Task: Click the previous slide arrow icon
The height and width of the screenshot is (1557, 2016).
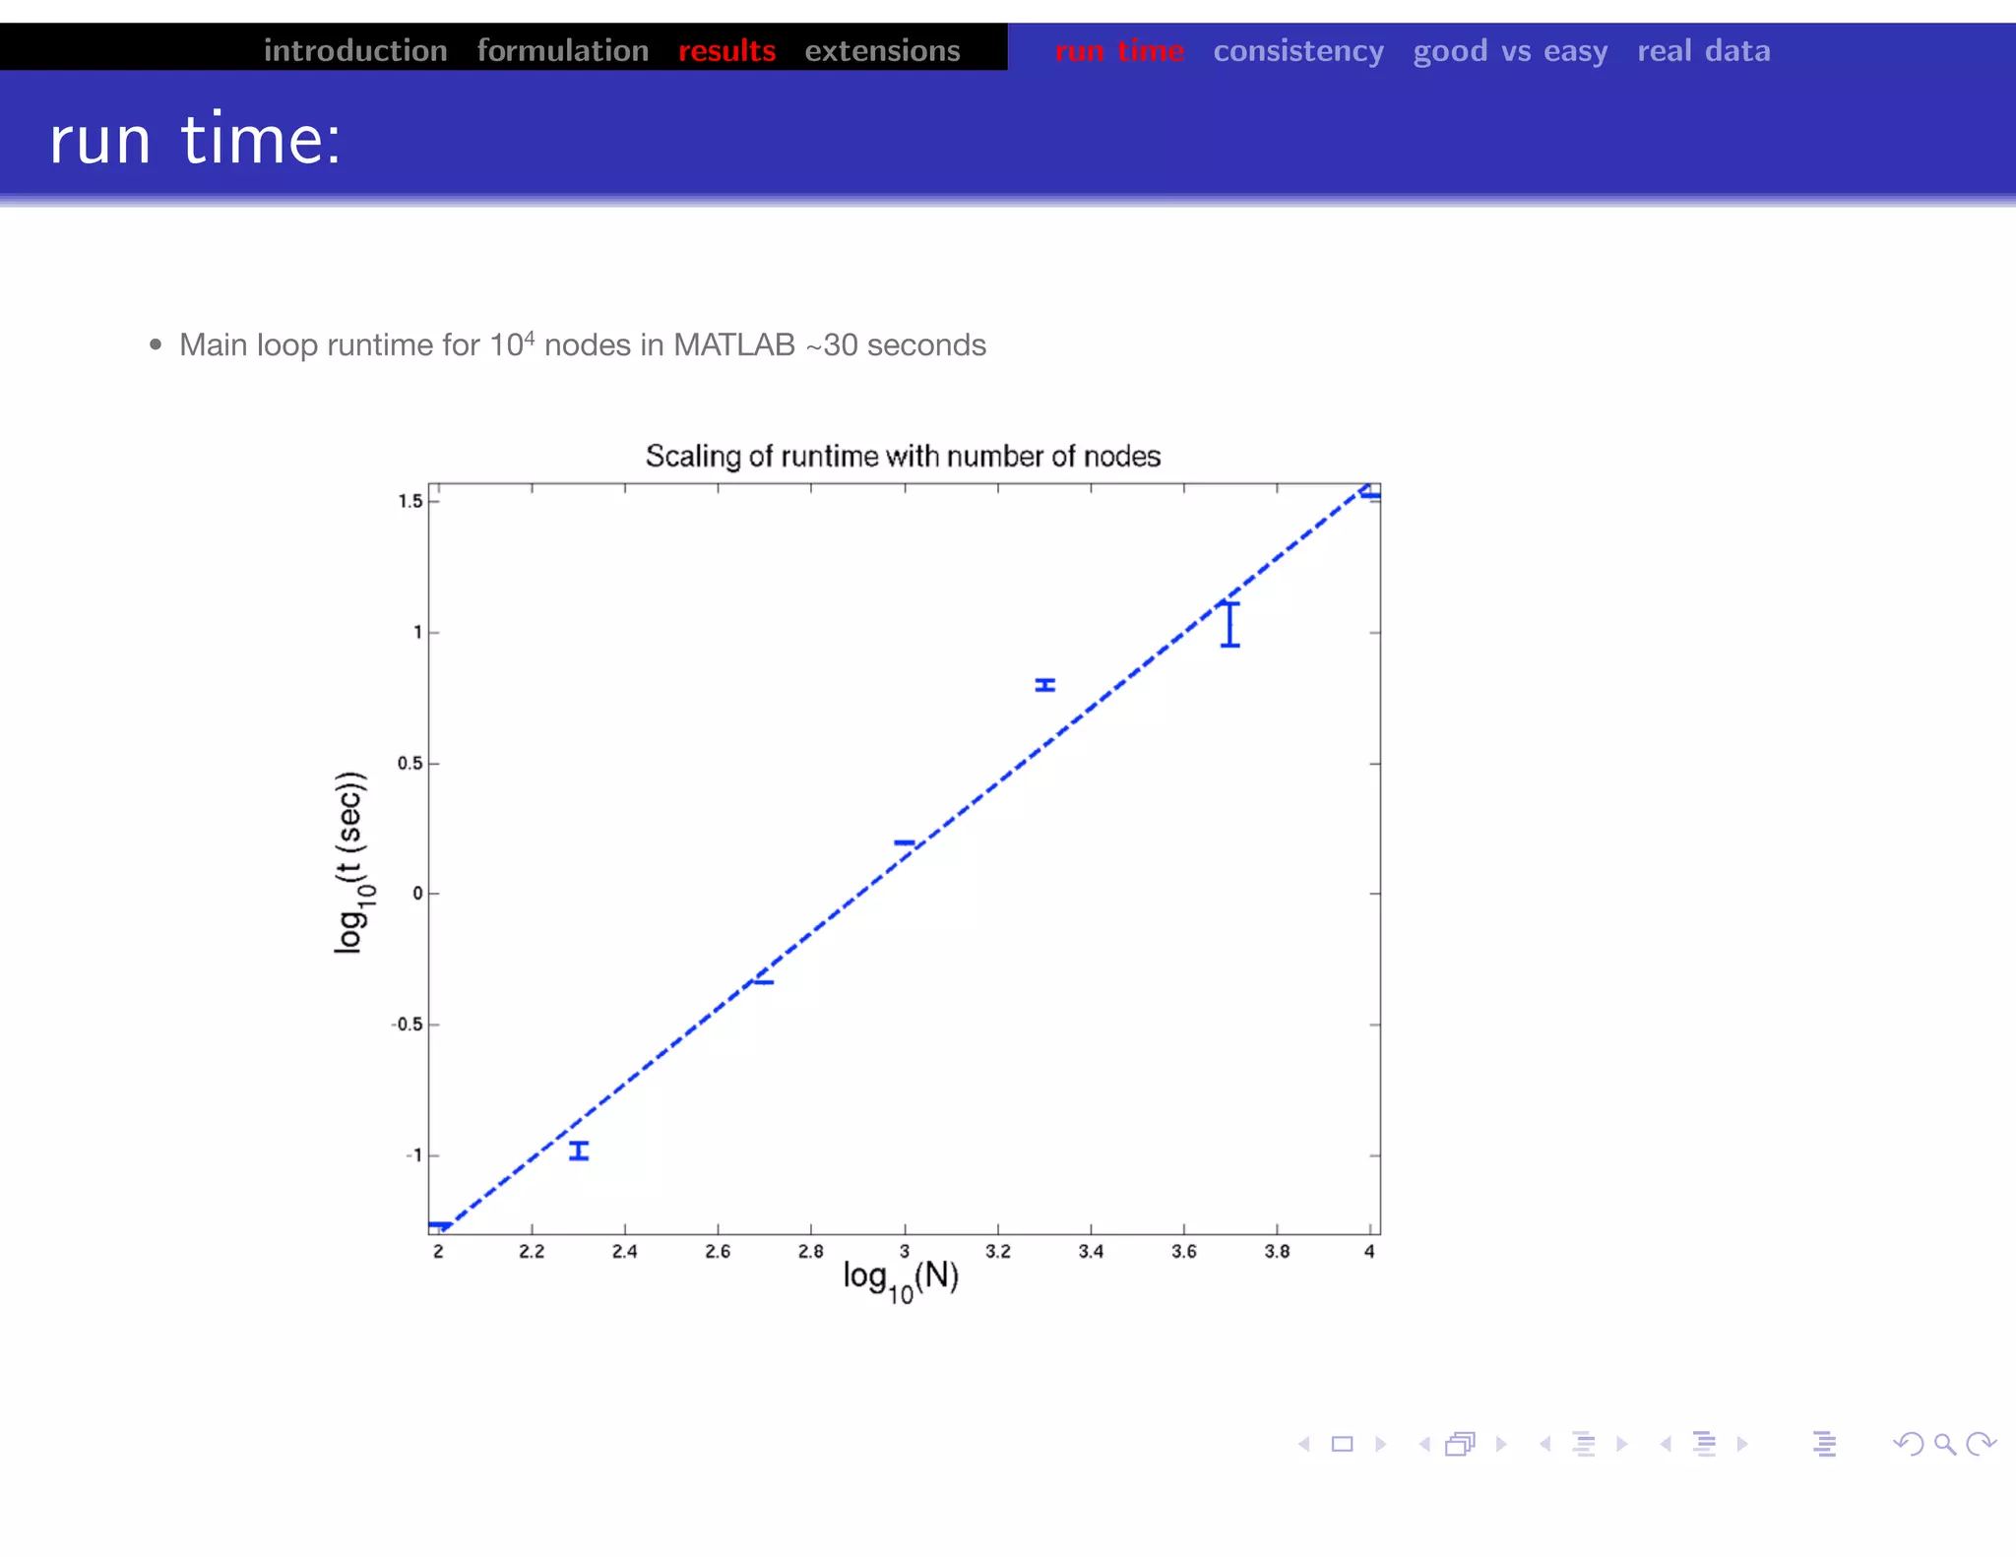Action: pyautogui.click(x=1304, y=1444)
